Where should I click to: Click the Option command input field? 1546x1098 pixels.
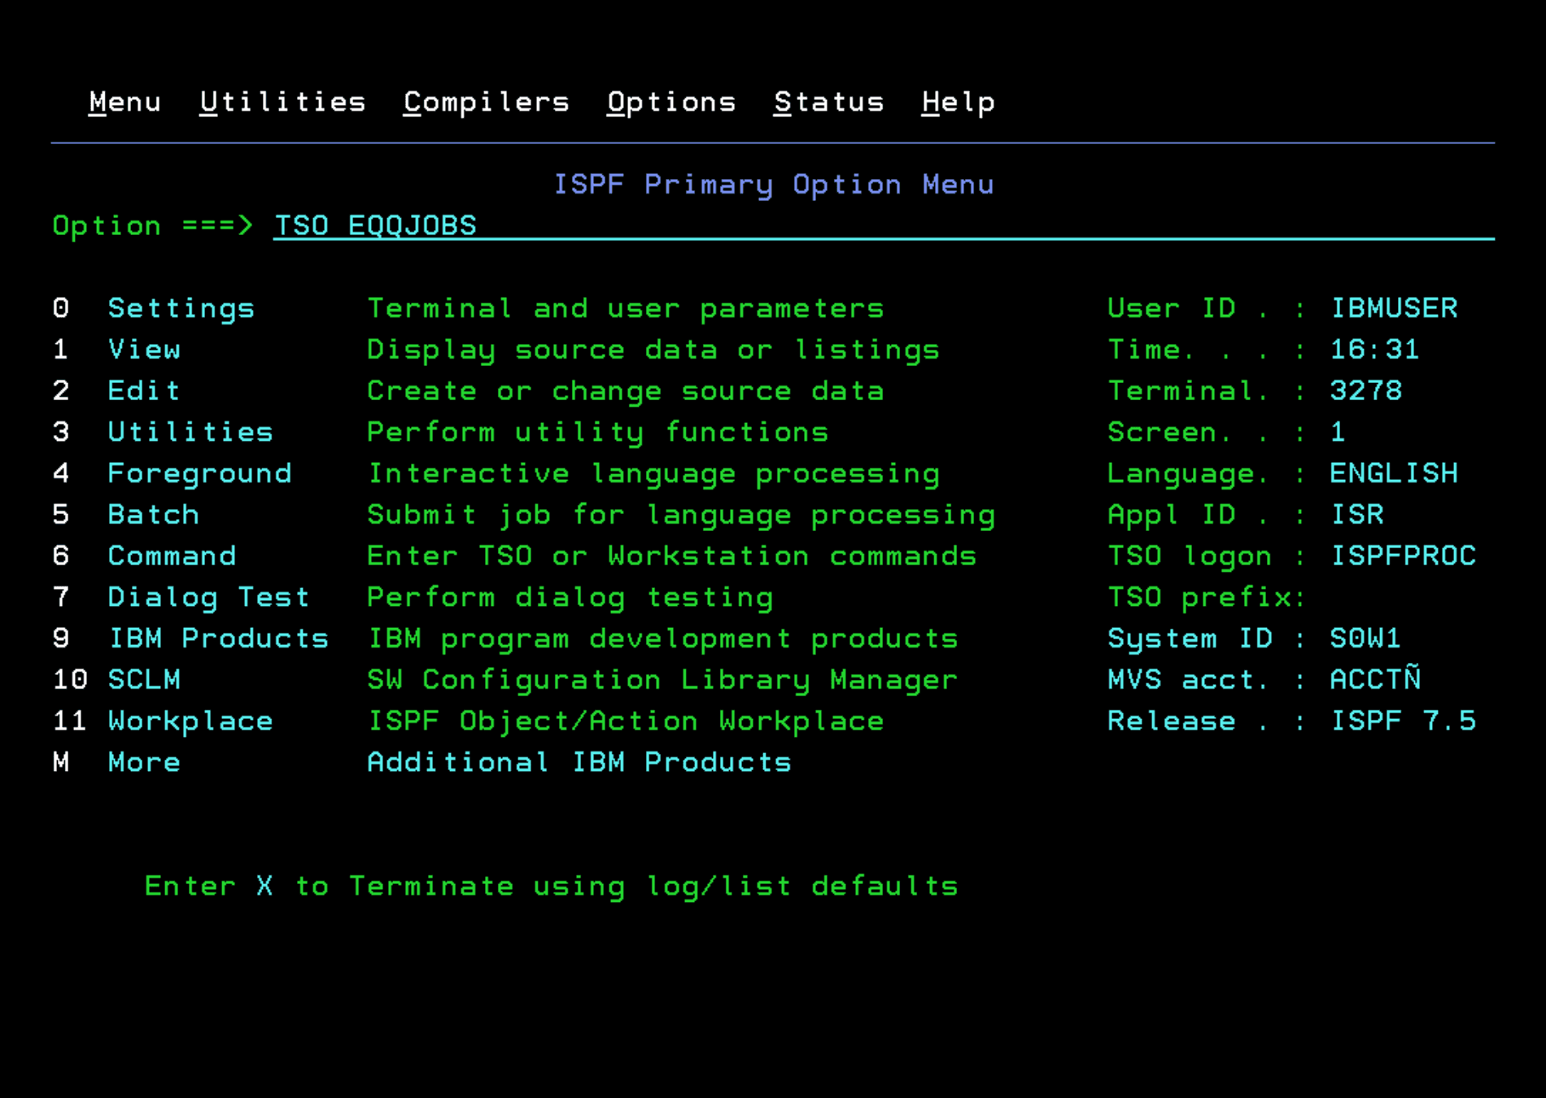coord(882,225)
